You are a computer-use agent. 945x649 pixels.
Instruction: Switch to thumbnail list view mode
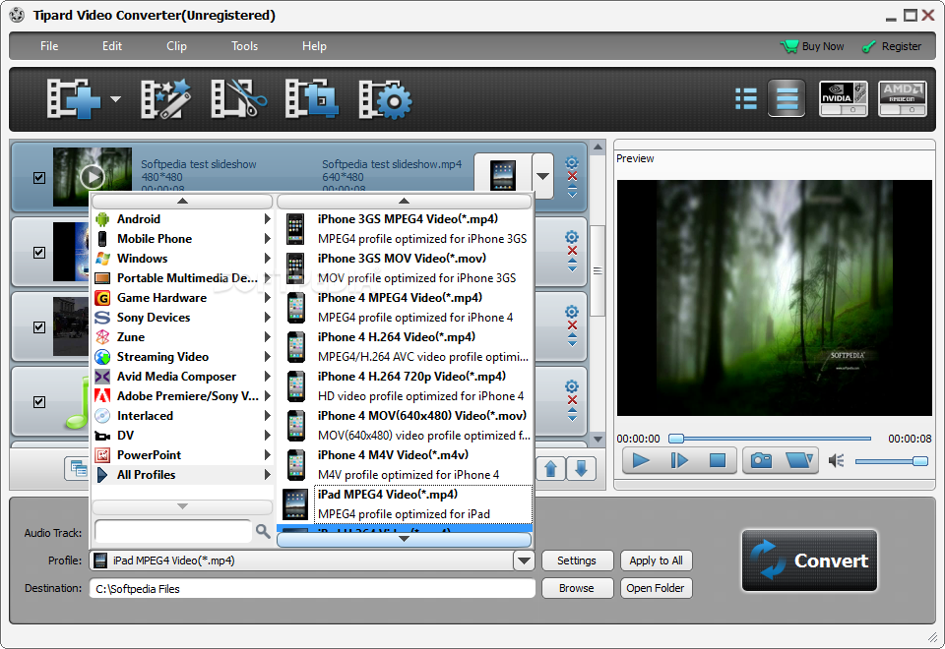coord(746,98)
